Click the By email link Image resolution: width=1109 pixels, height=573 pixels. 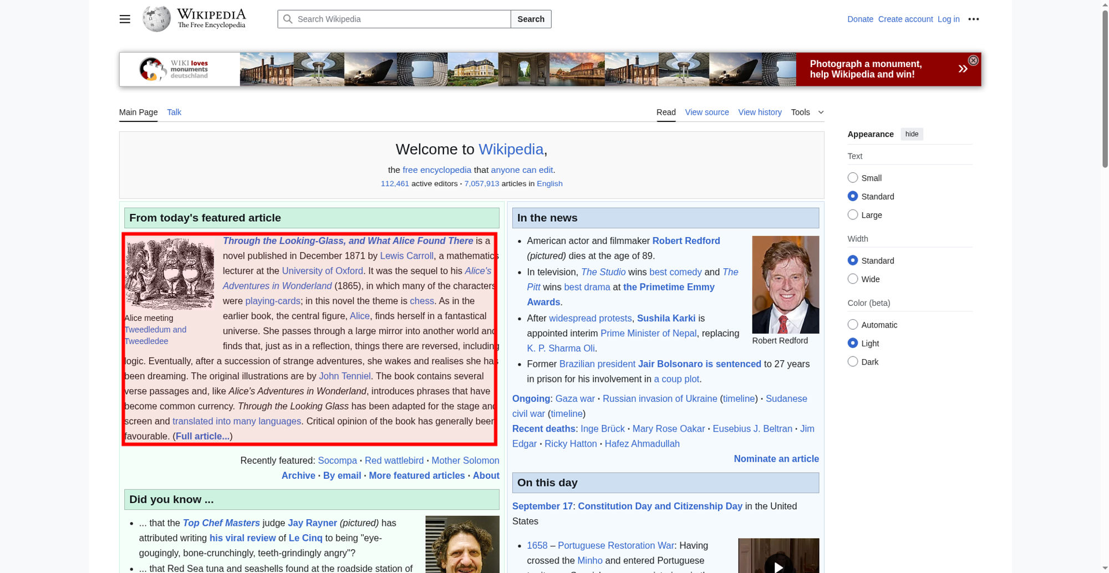[342, 475]
